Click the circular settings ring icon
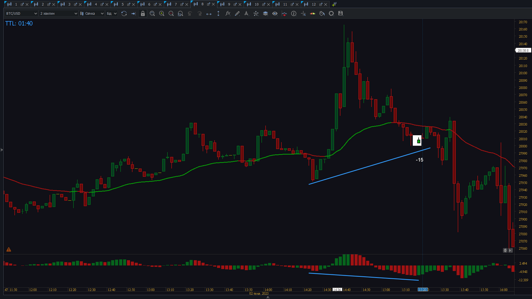This screenshot has height=299, width=532. click(x=331, y=14)
